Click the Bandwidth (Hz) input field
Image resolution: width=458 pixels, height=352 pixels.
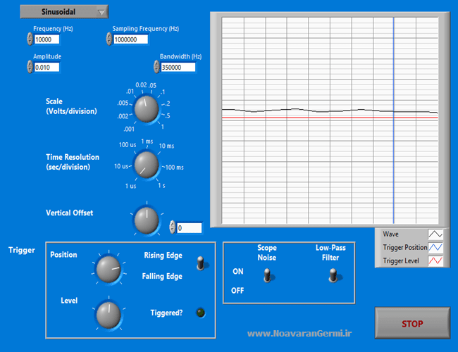178,68
